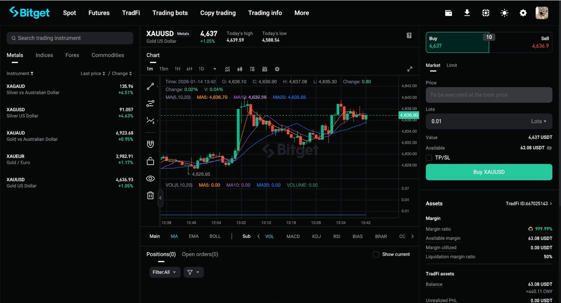Check the Show current box

click(376, 254)
